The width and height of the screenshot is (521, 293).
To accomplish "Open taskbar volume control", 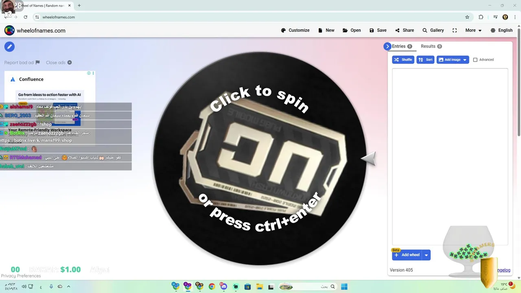I will point(24,286).
